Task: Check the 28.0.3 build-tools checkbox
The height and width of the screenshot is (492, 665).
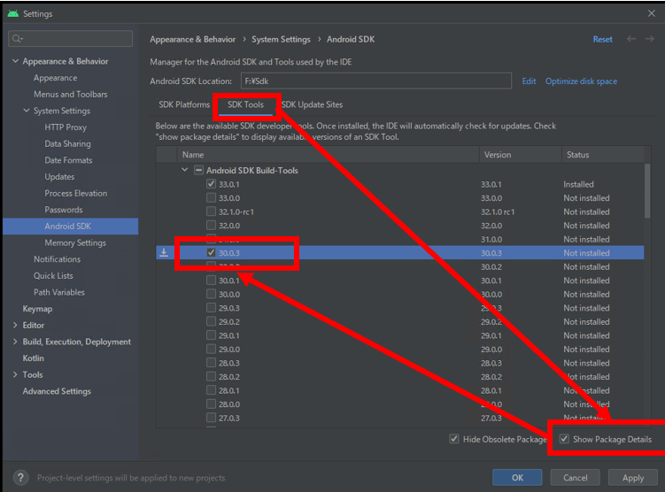Action: [x=211, y=363]
